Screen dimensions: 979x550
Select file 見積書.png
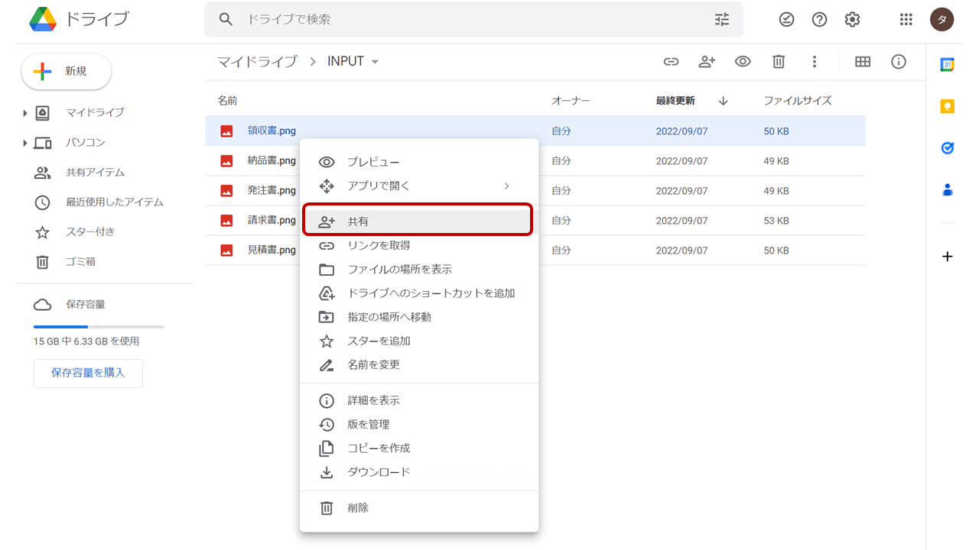pyautogui.click(x=535, y=251)
